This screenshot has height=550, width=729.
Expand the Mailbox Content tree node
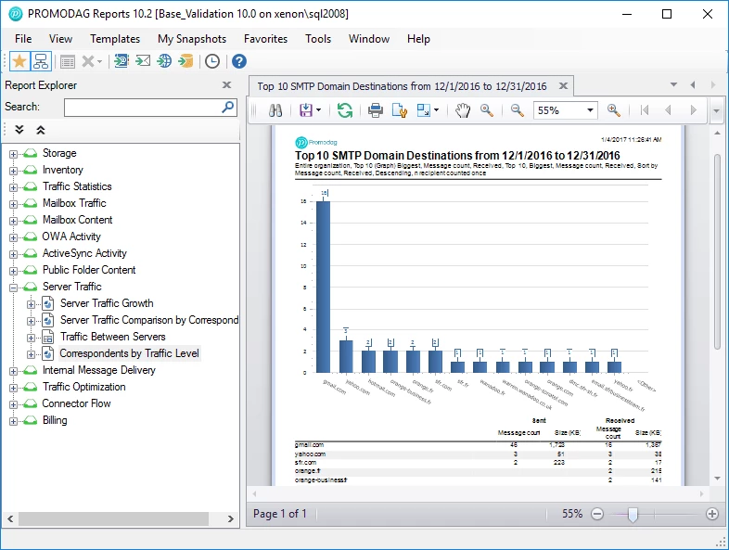[13, 222]
